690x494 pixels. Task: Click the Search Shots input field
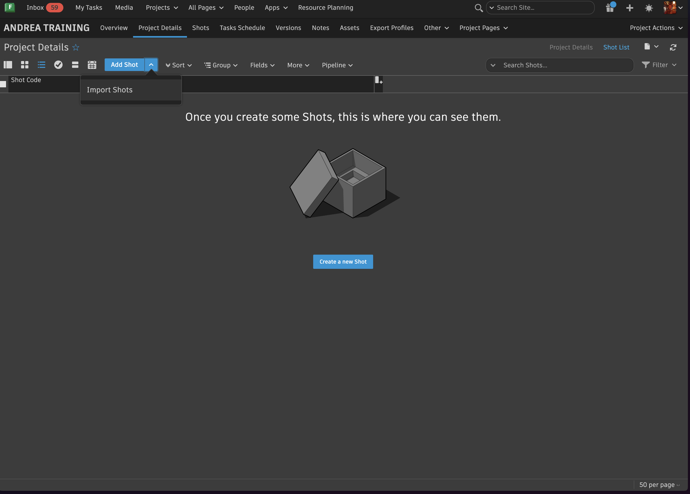566,65
